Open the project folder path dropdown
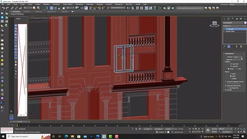Image resolution: width=247 pixels, height=139 pixels. coord(190,8)
